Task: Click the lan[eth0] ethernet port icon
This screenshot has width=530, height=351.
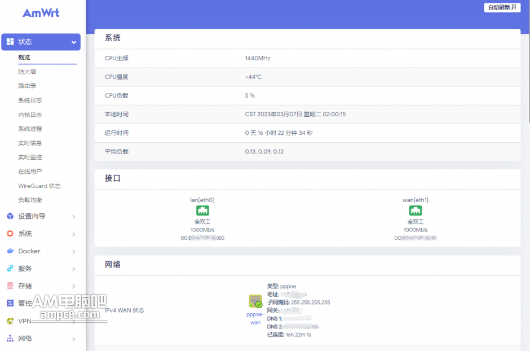Action: pyautogui.click(x=202, y=210)
